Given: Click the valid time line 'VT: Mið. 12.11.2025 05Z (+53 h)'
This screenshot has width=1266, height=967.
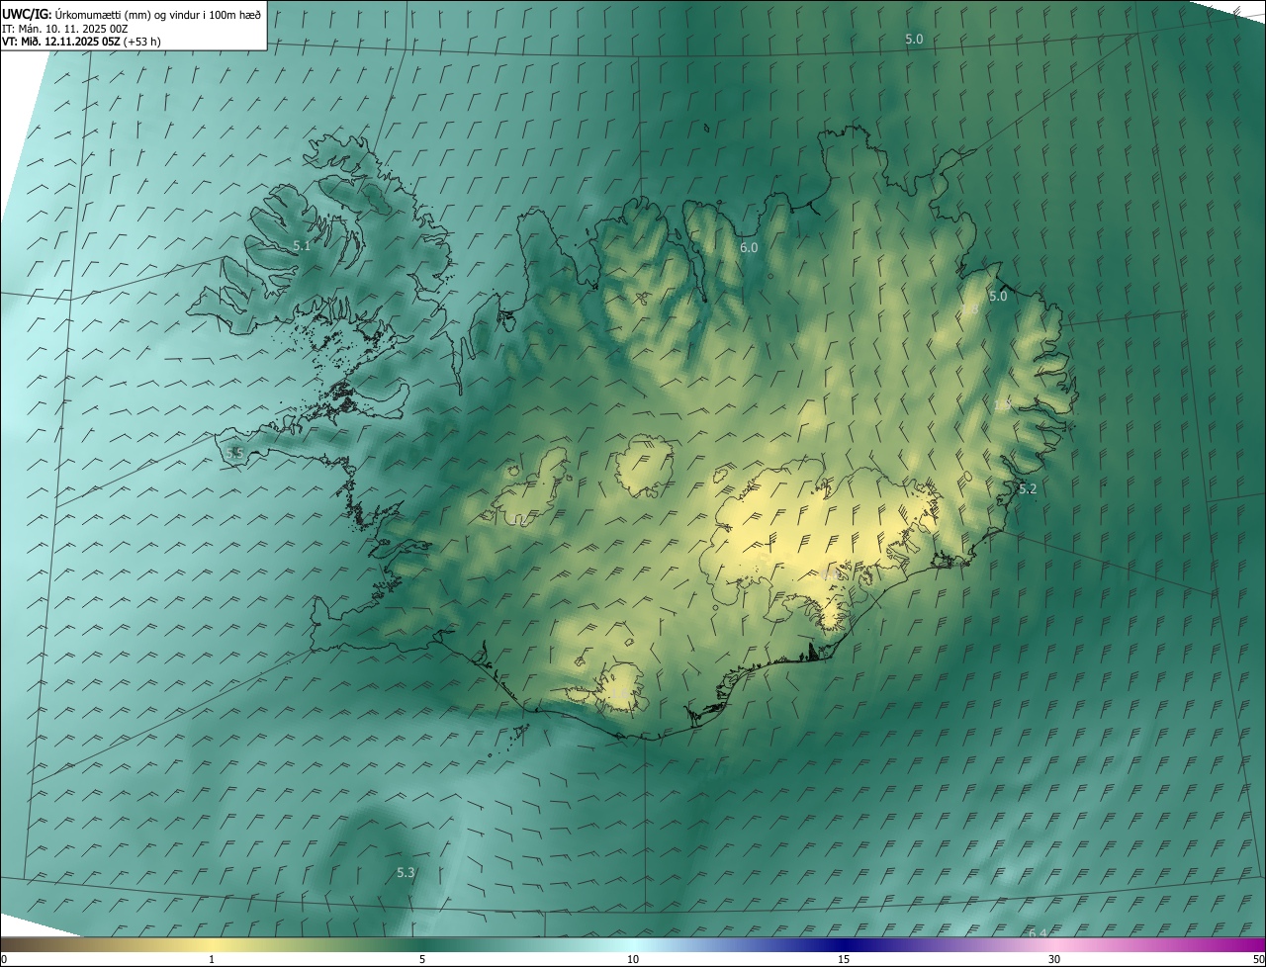Looking at the screenshot, I should (82, 42).
